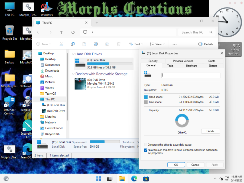Close the This PC tab
244x183 pixels.
tap(86, 23)
